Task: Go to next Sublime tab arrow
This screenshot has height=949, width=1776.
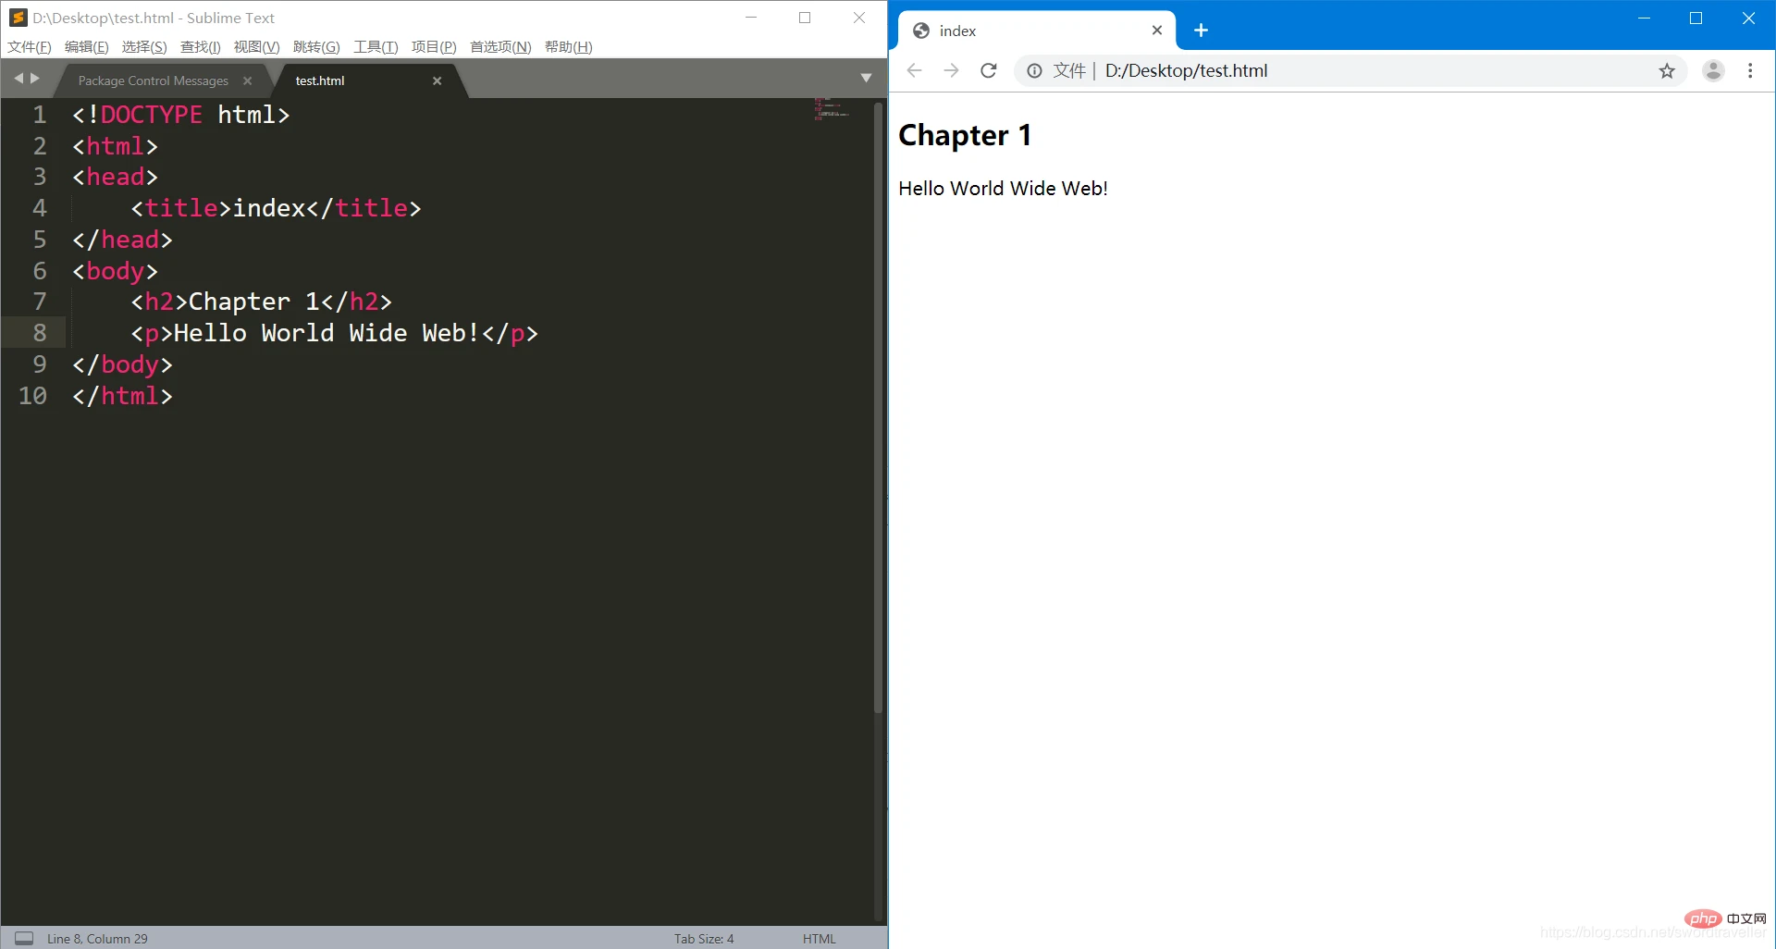Action: pos(35,79)
